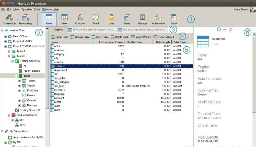Launch the Export Wizard

point(164,37)
